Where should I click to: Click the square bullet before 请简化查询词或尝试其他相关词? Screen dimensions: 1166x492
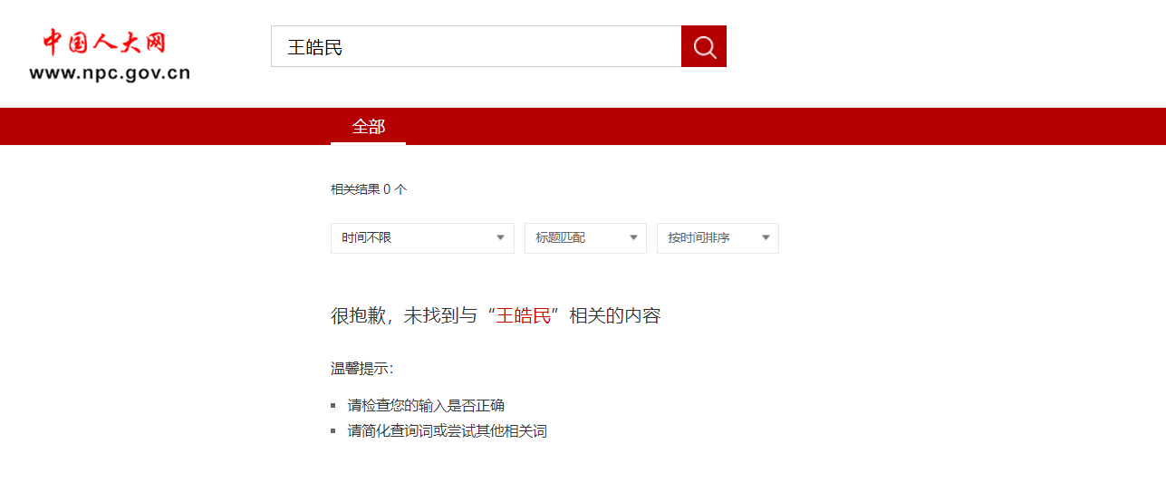tap(334, 432)
